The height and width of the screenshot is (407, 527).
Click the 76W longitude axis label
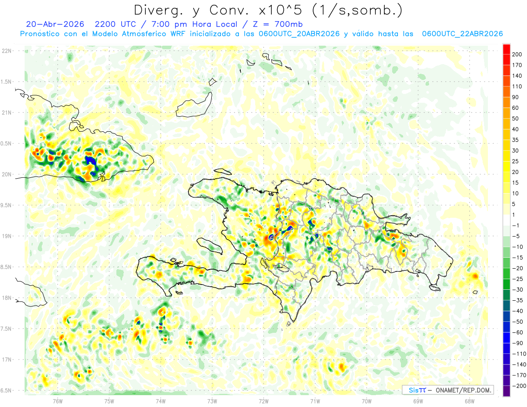(58, 400)
